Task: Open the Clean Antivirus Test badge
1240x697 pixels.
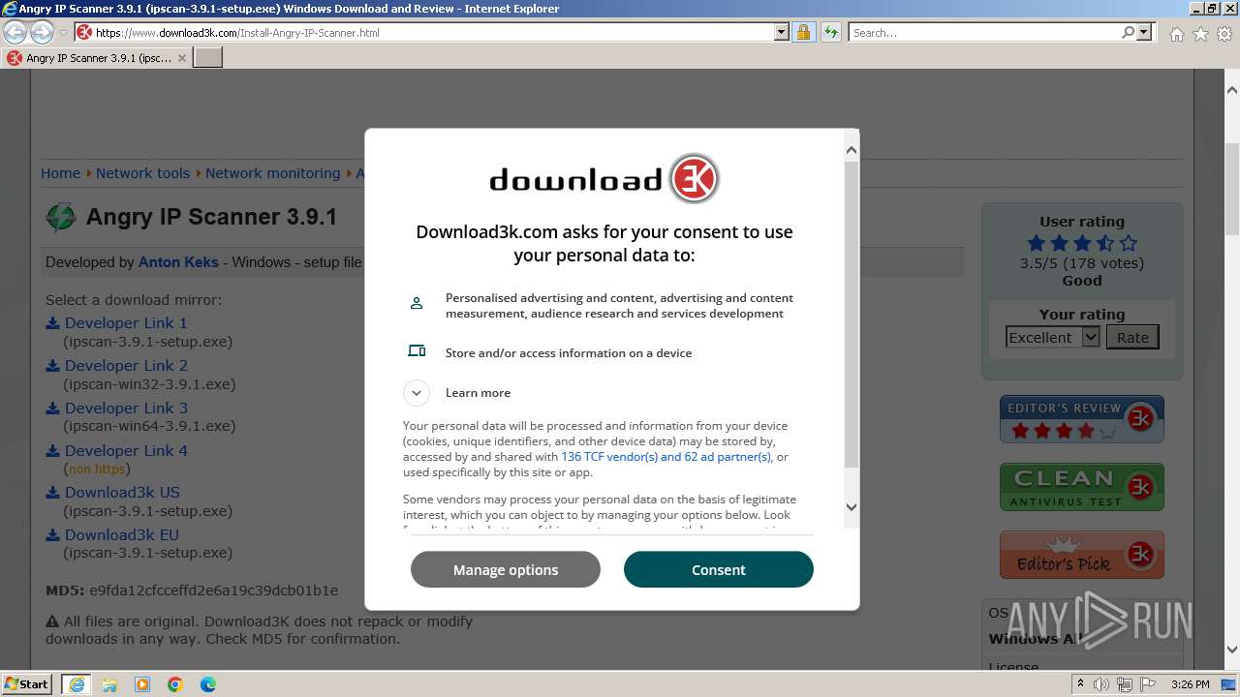Action: 1082,487
